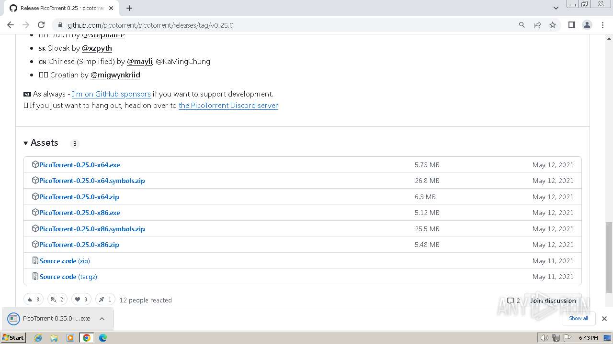
Task: Open a new tab with the plus button
Action: click(129, 8)
